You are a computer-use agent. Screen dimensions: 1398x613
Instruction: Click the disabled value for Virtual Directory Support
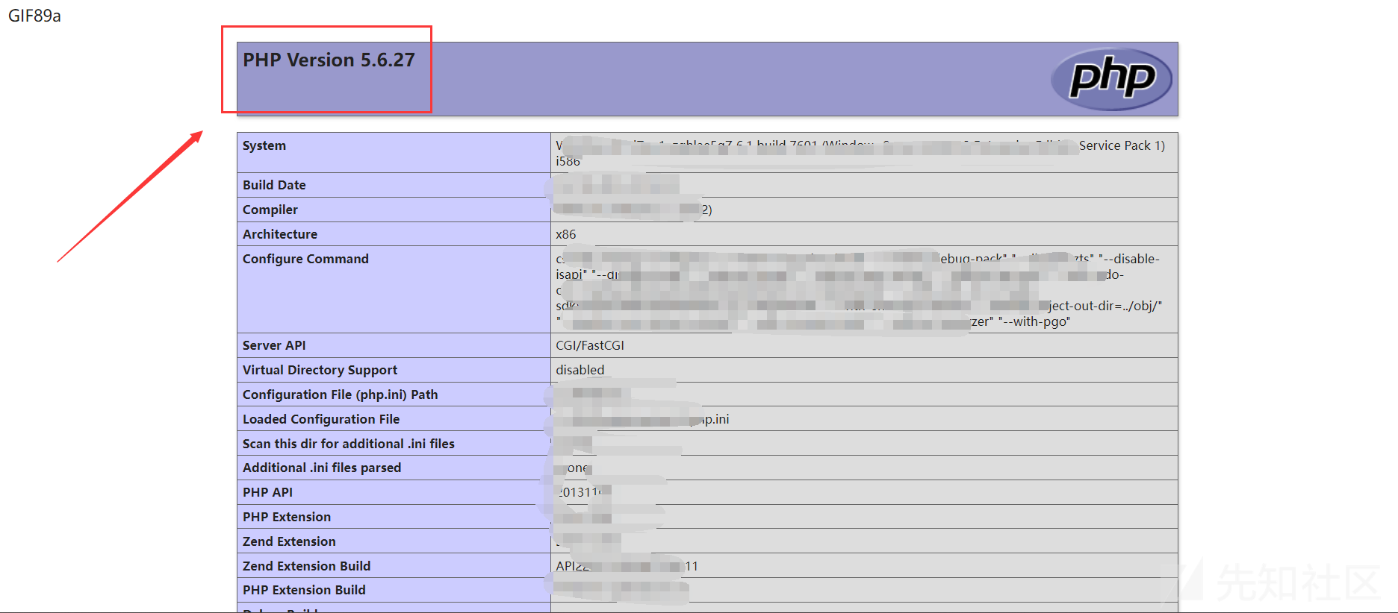580,370
